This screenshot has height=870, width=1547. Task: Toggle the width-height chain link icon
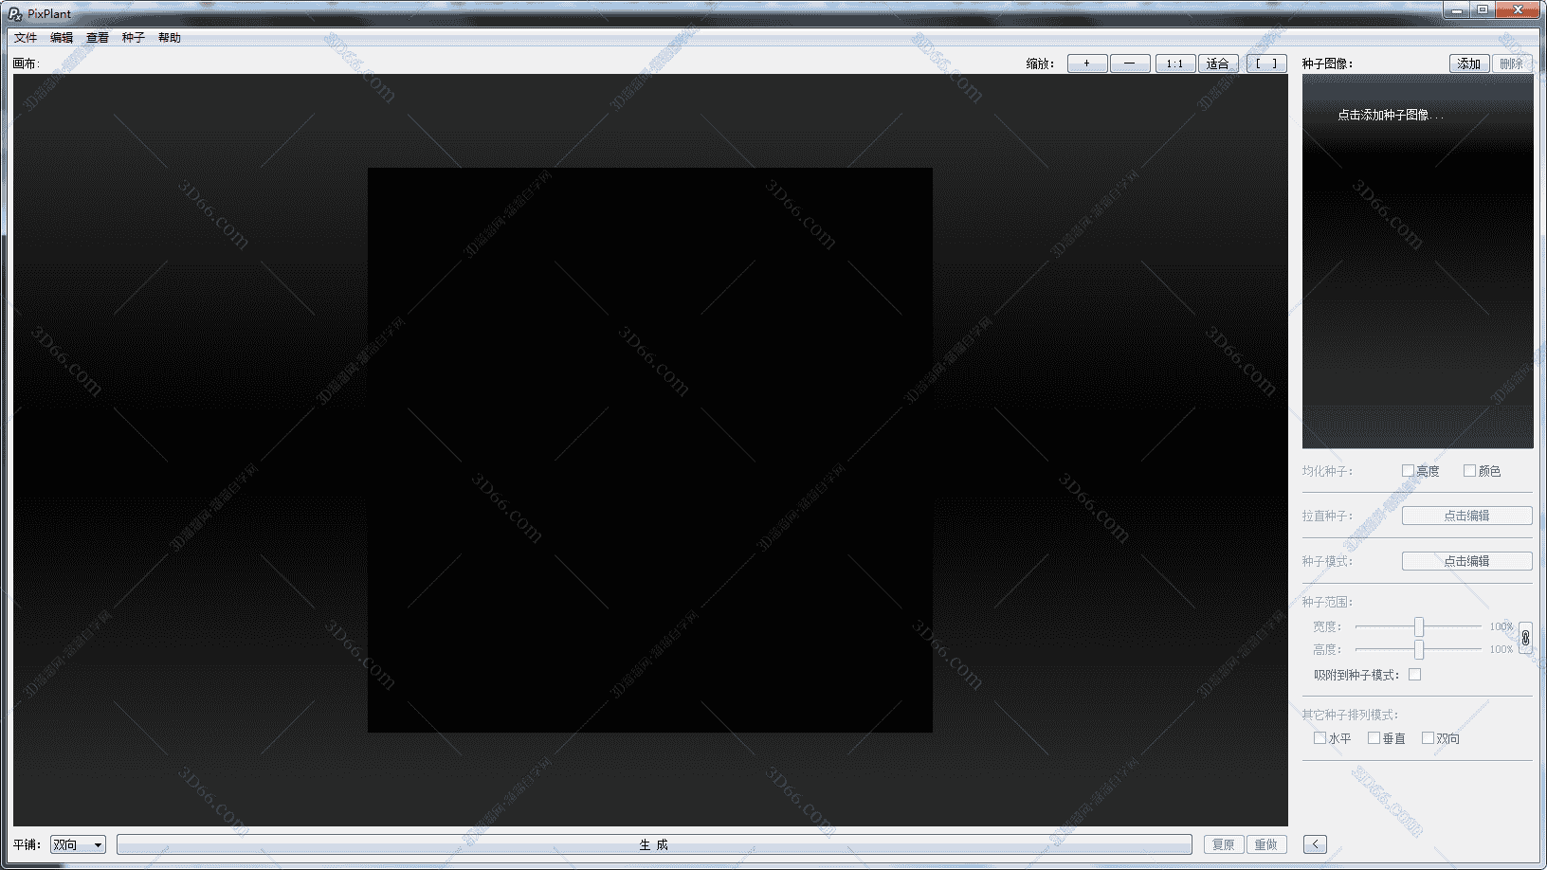click(1525, 638)
